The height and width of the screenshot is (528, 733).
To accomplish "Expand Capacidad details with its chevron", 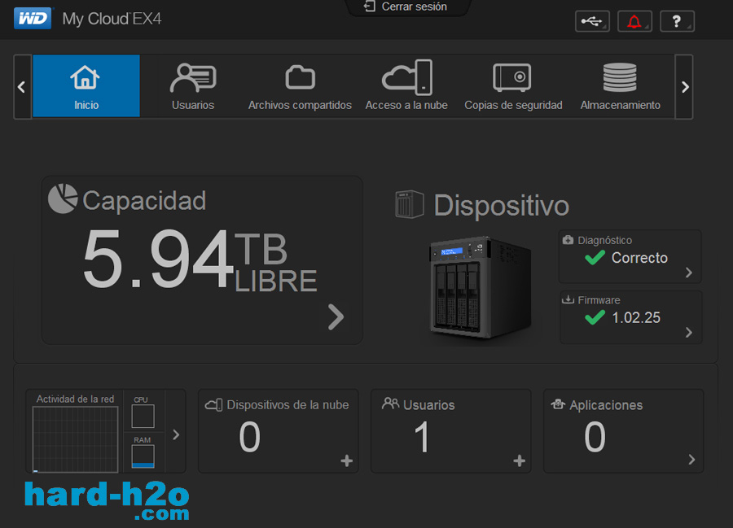I will click(x=336, y=317).
